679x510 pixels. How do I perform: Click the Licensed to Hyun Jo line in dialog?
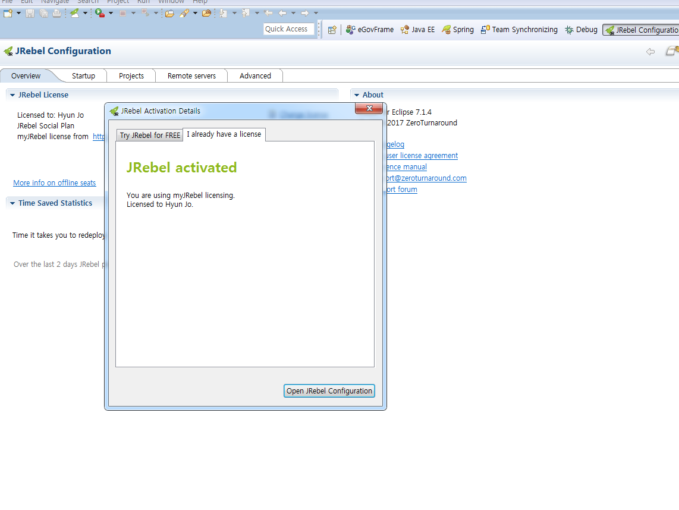click(x=160, y=205)
